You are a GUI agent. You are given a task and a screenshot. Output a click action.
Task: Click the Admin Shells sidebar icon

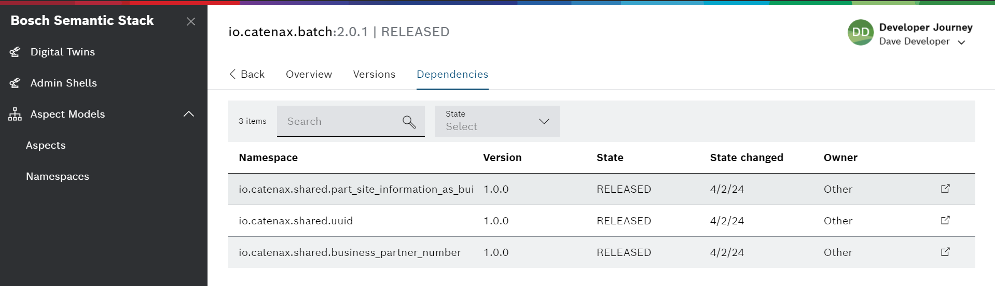[15, 83]
